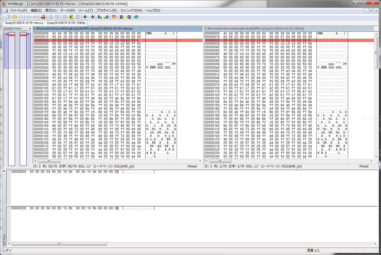The width and height of the screenshot is (381, 255).
Task: Open the プラグイン(P) menu
Action: [107, 11]
